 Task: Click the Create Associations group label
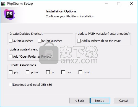tap(23, 65)
